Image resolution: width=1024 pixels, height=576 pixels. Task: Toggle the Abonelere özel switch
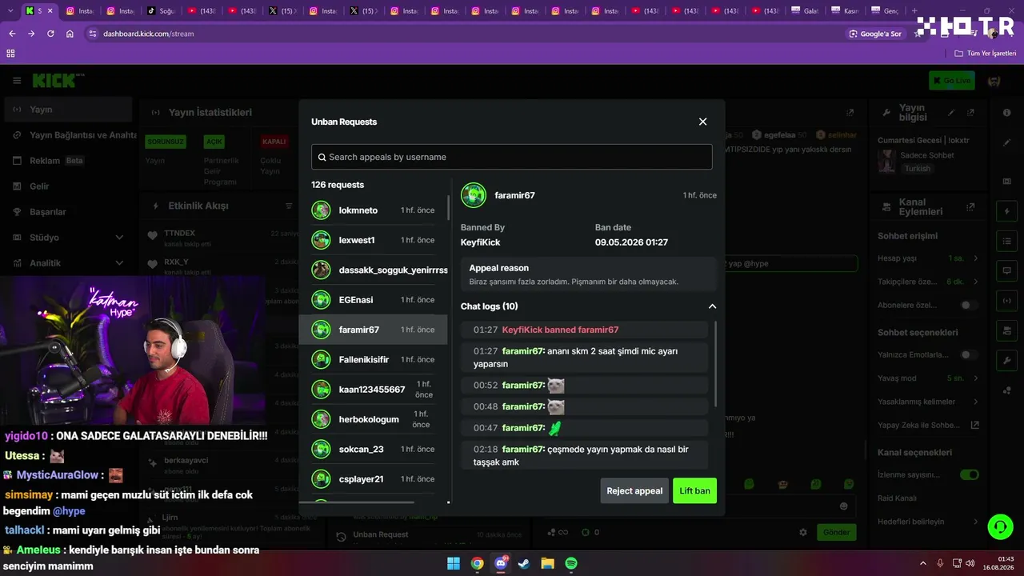point(969,305)
